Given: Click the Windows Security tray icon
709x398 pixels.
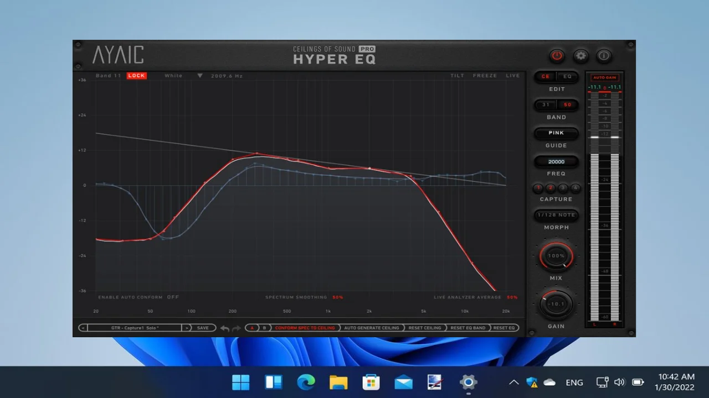Looking at the screenshot, I should point(532,382).
